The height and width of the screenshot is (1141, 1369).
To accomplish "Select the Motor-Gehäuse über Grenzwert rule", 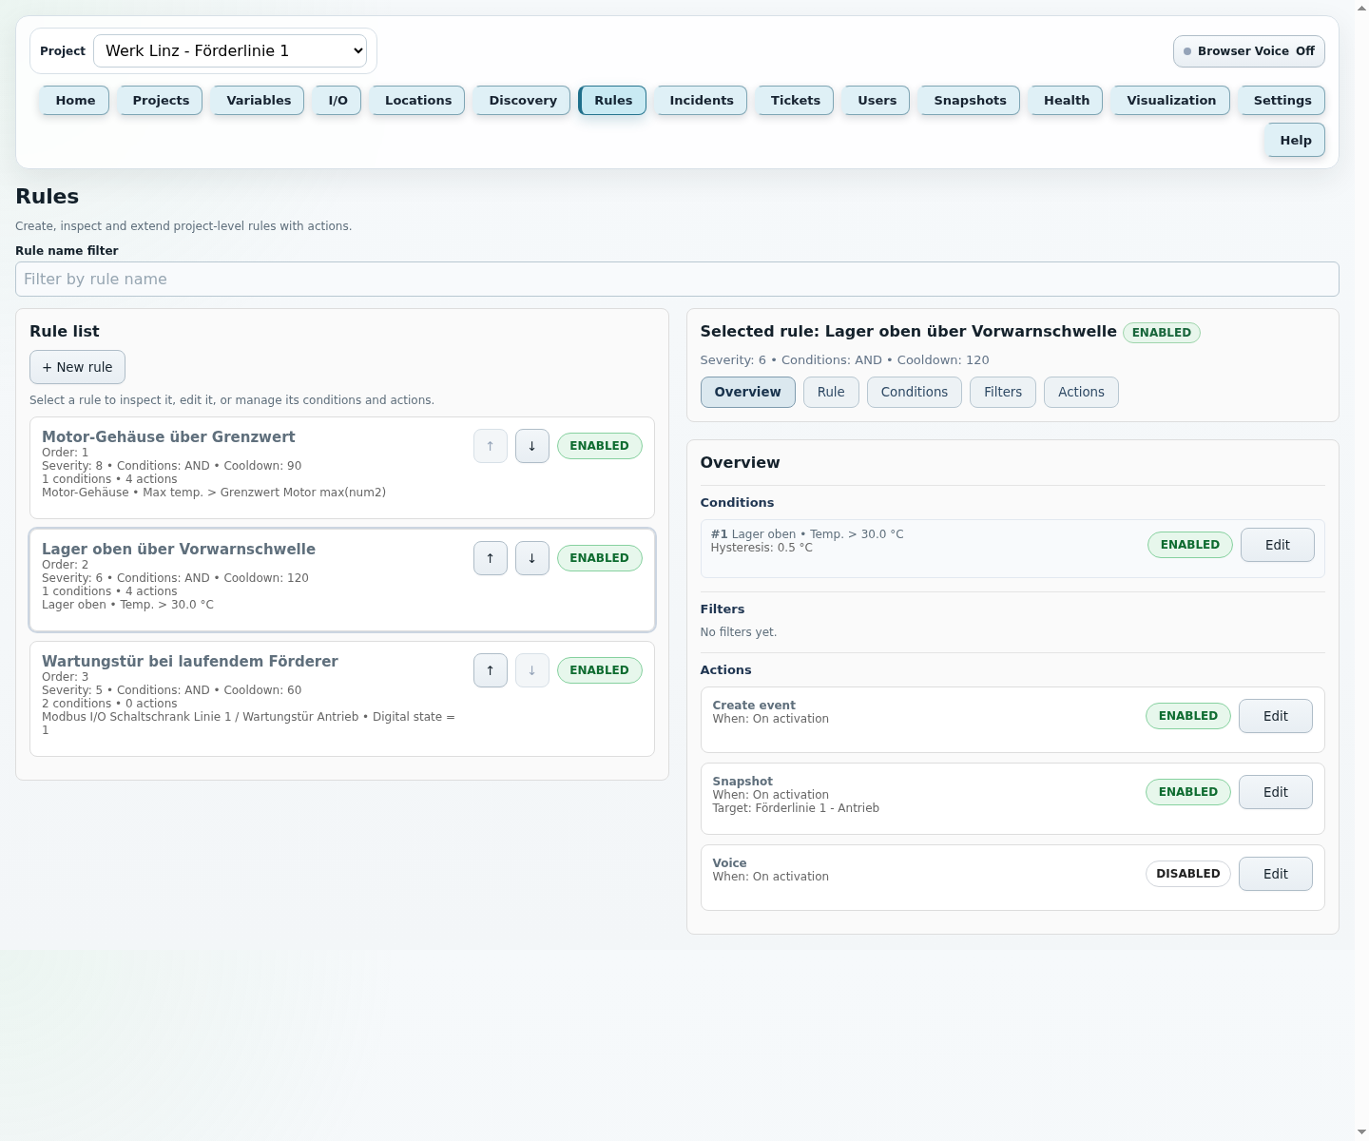I will click(342, 468).
